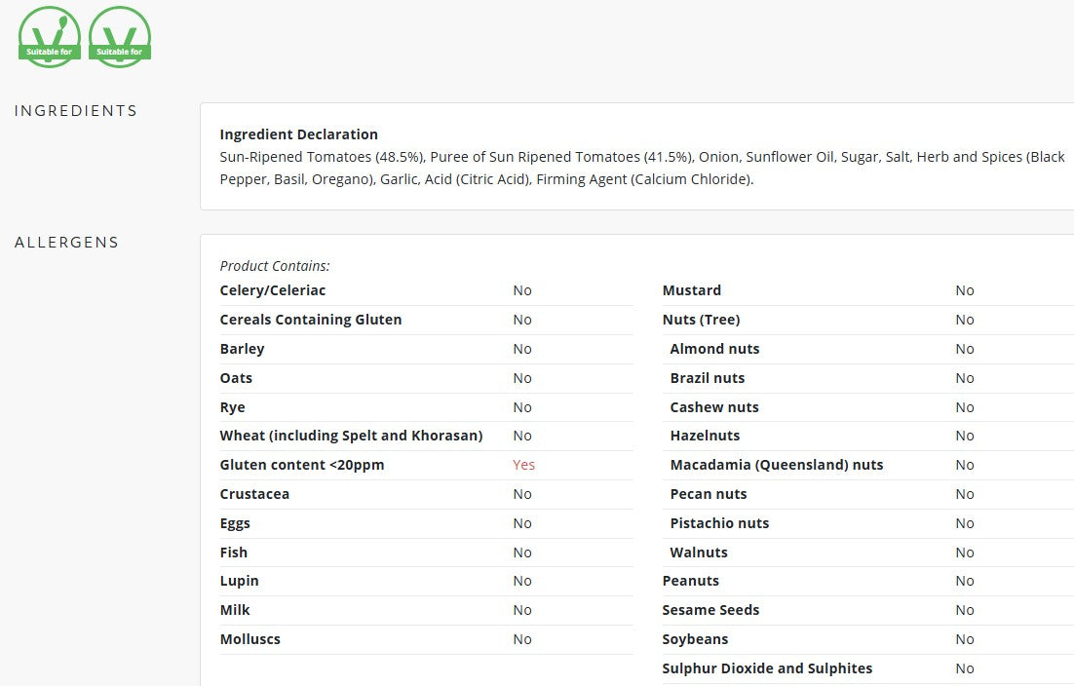
Task: Click the leaf V vegan suitability badge
Action: (x=50, y=37)
